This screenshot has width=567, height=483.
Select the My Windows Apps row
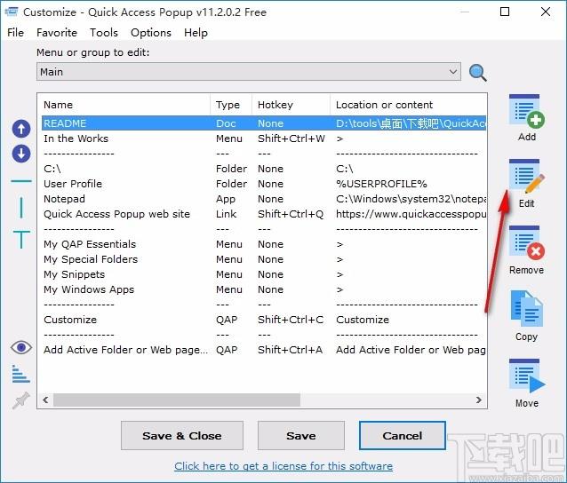click(x=264, y=289)
